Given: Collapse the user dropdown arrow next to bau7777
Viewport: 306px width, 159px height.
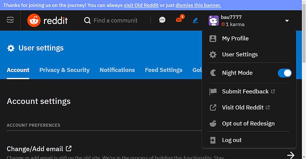Looking at the screenshot, I should point(287,21).
